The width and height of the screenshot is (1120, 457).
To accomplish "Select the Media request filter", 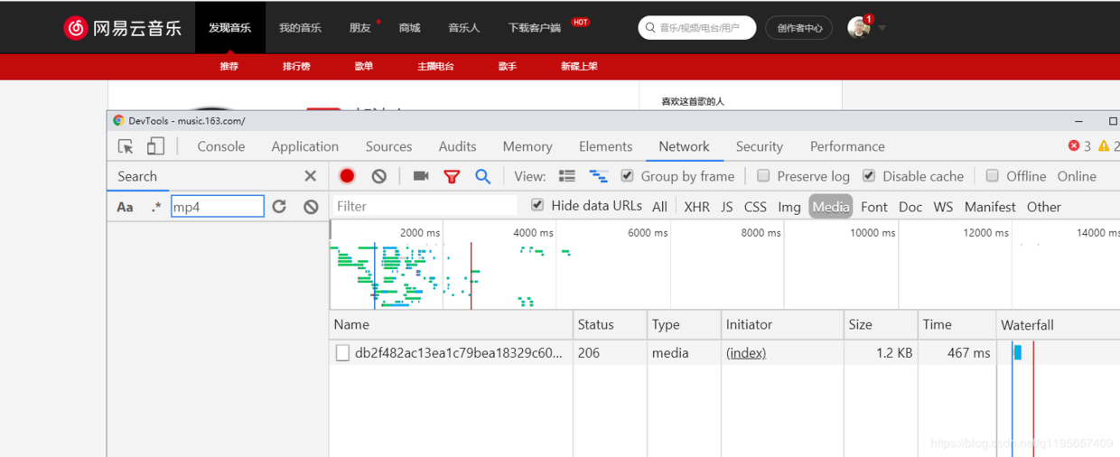I will [831, 207].
